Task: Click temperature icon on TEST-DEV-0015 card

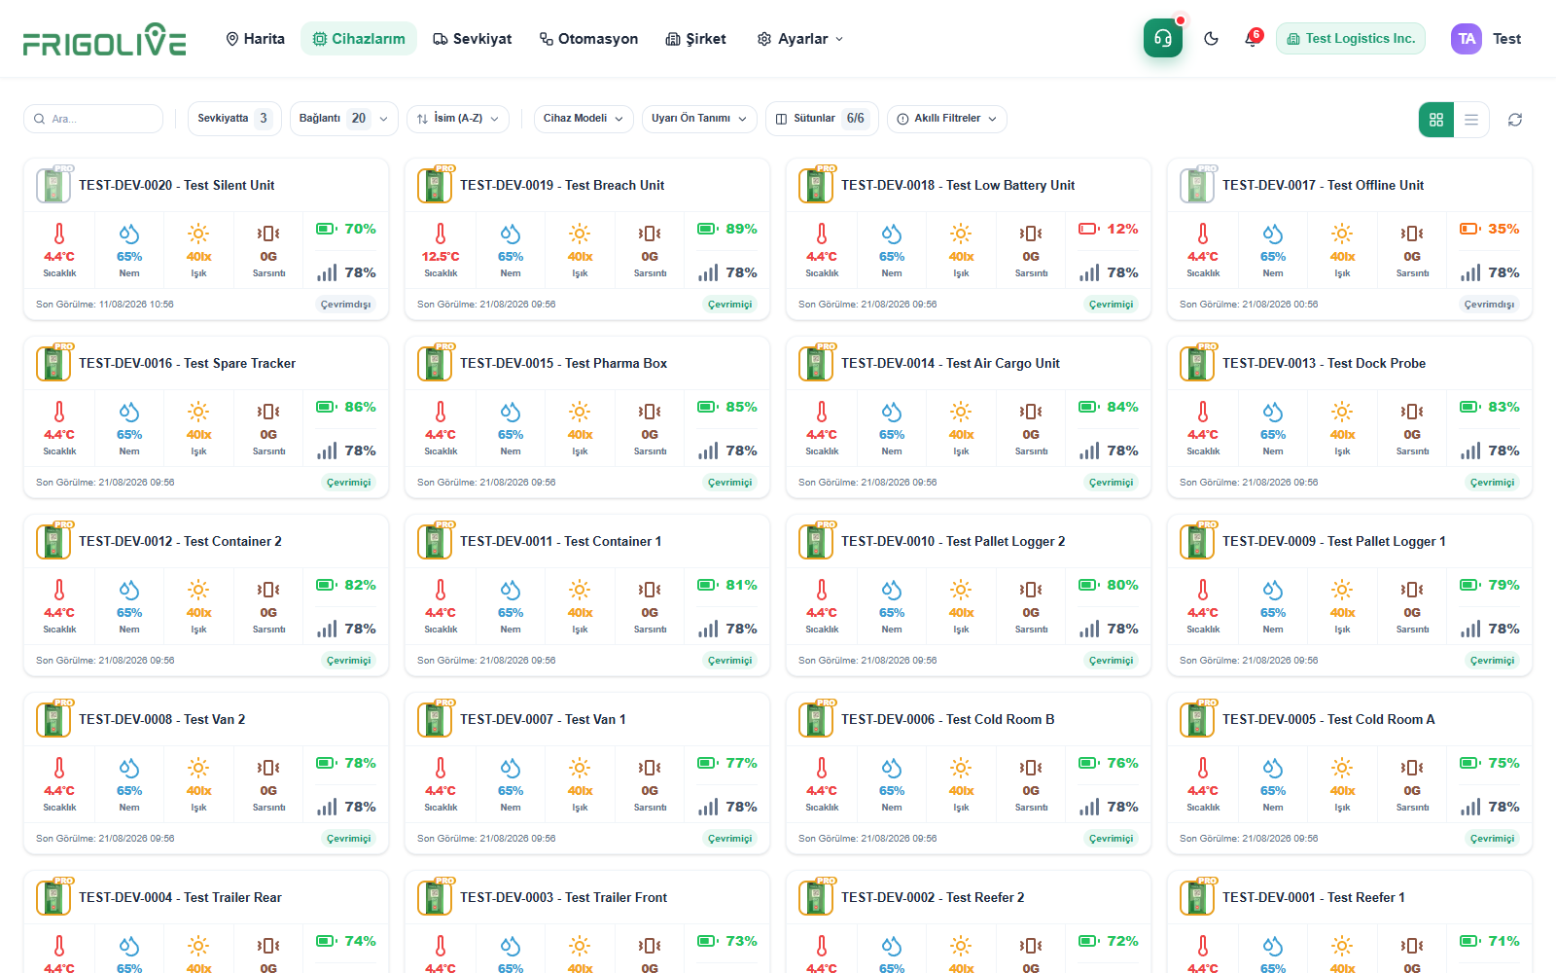Action: pos(441,412)
